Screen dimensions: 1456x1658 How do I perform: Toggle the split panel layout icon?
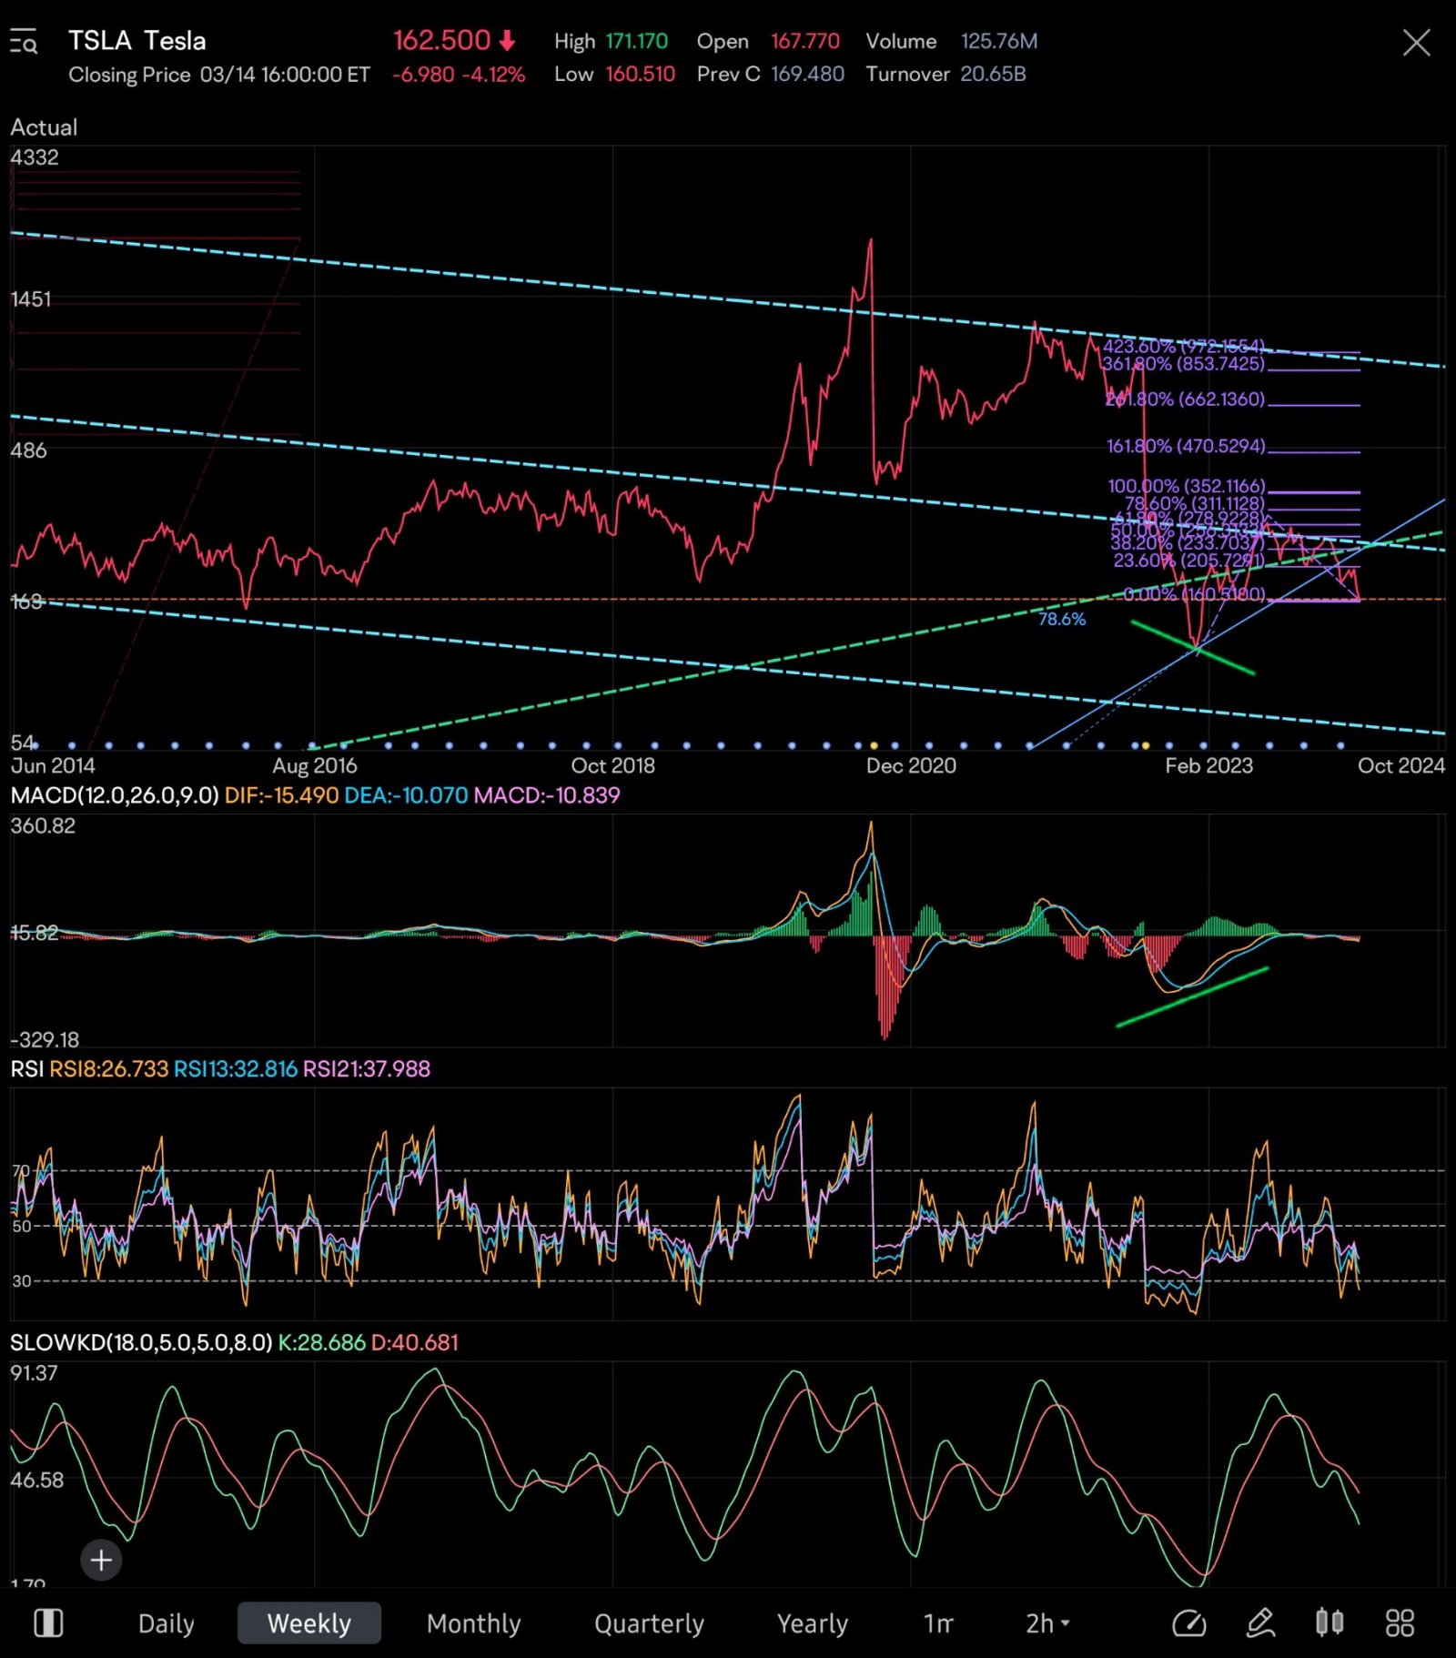(48, 1623)
